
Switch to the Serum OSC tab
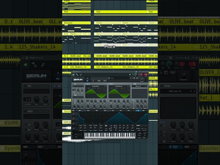point(87,79)
